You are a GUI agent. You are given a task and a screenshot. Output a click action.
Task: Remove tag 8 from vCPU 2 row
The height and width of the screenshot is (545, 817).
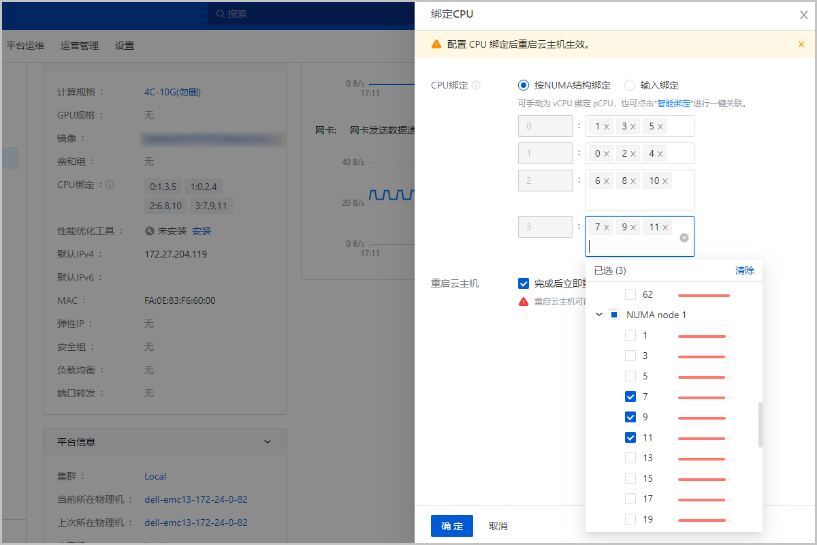point(633,181)
